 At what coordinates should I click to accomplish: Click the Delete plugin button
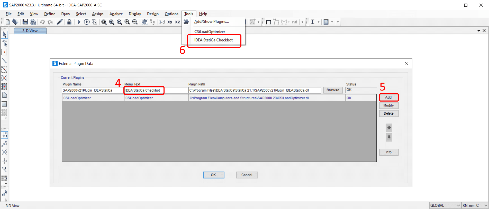point(389,113)
